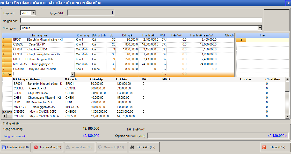Click the red power icon on Thoát
The height and width of the screenshot is (154, 291).
coord(264,147)
